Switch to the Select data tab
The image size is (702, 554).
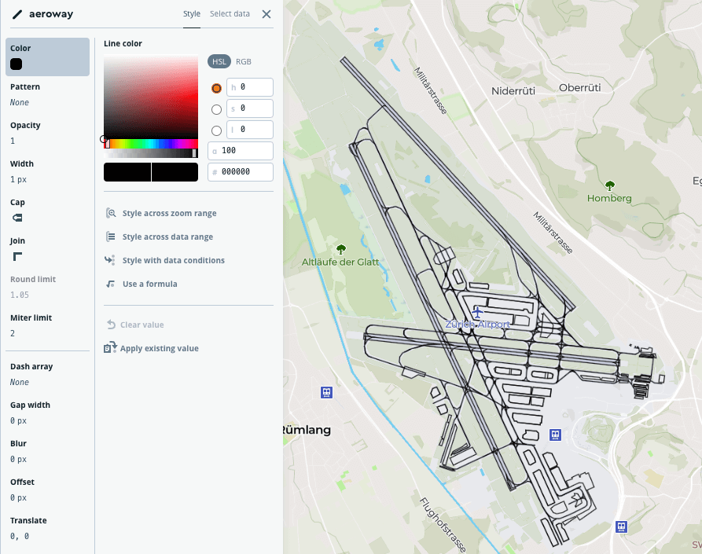230,14
